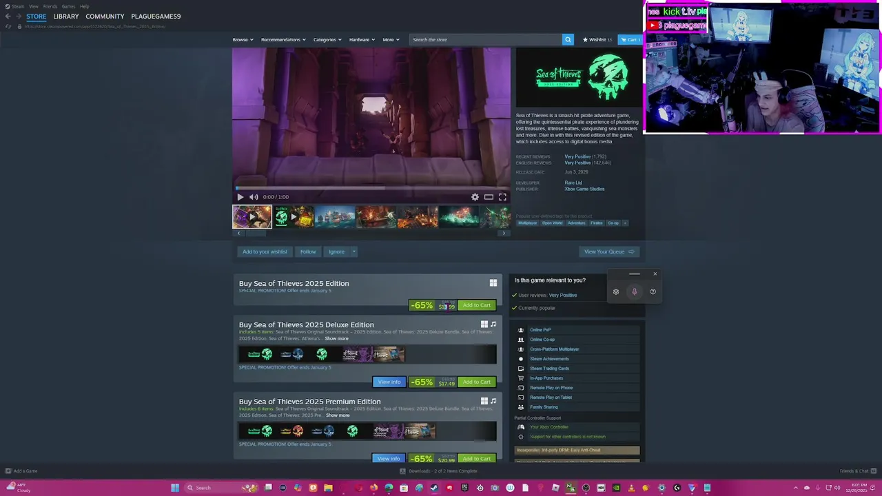
Task: Click View Your Queue
Action: 609,251
